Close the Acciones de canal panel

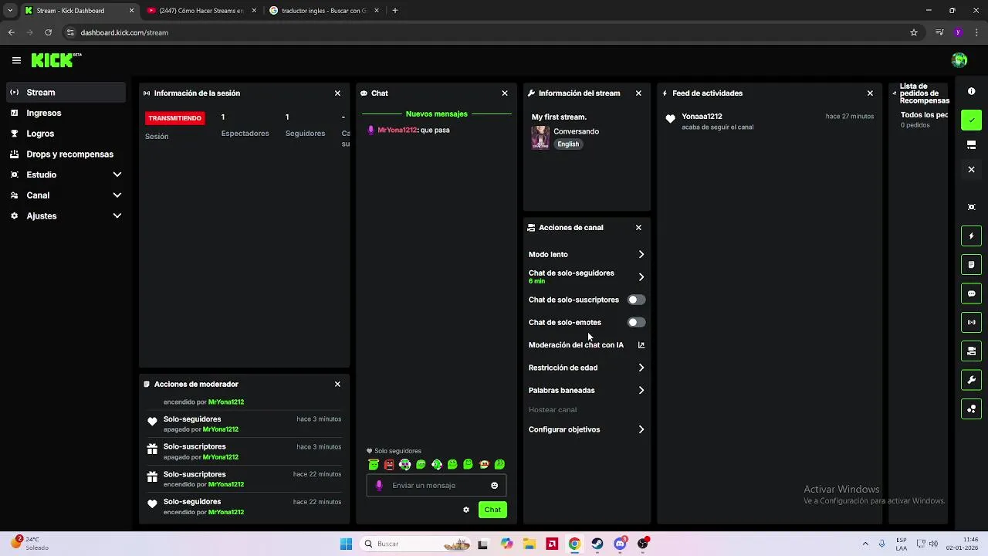click(x=638, y=228)
